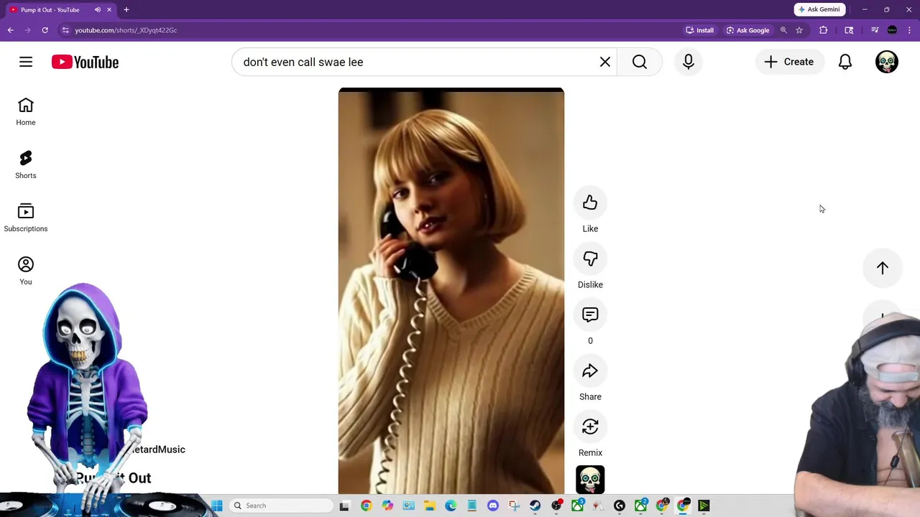Open the browser extensions puzzle icon

[824, 30]
